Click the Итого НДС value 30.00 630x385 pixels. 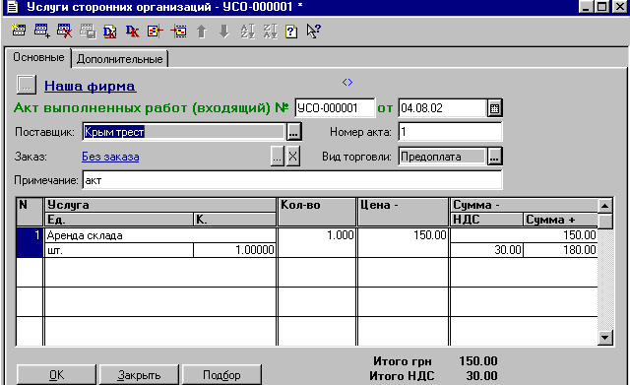click(x=481, y=376)
